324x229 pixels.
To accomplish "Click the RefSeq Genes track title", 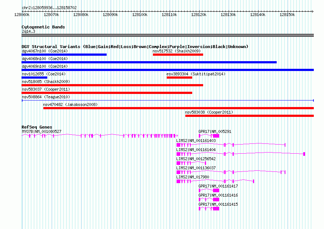I will 37,127.
